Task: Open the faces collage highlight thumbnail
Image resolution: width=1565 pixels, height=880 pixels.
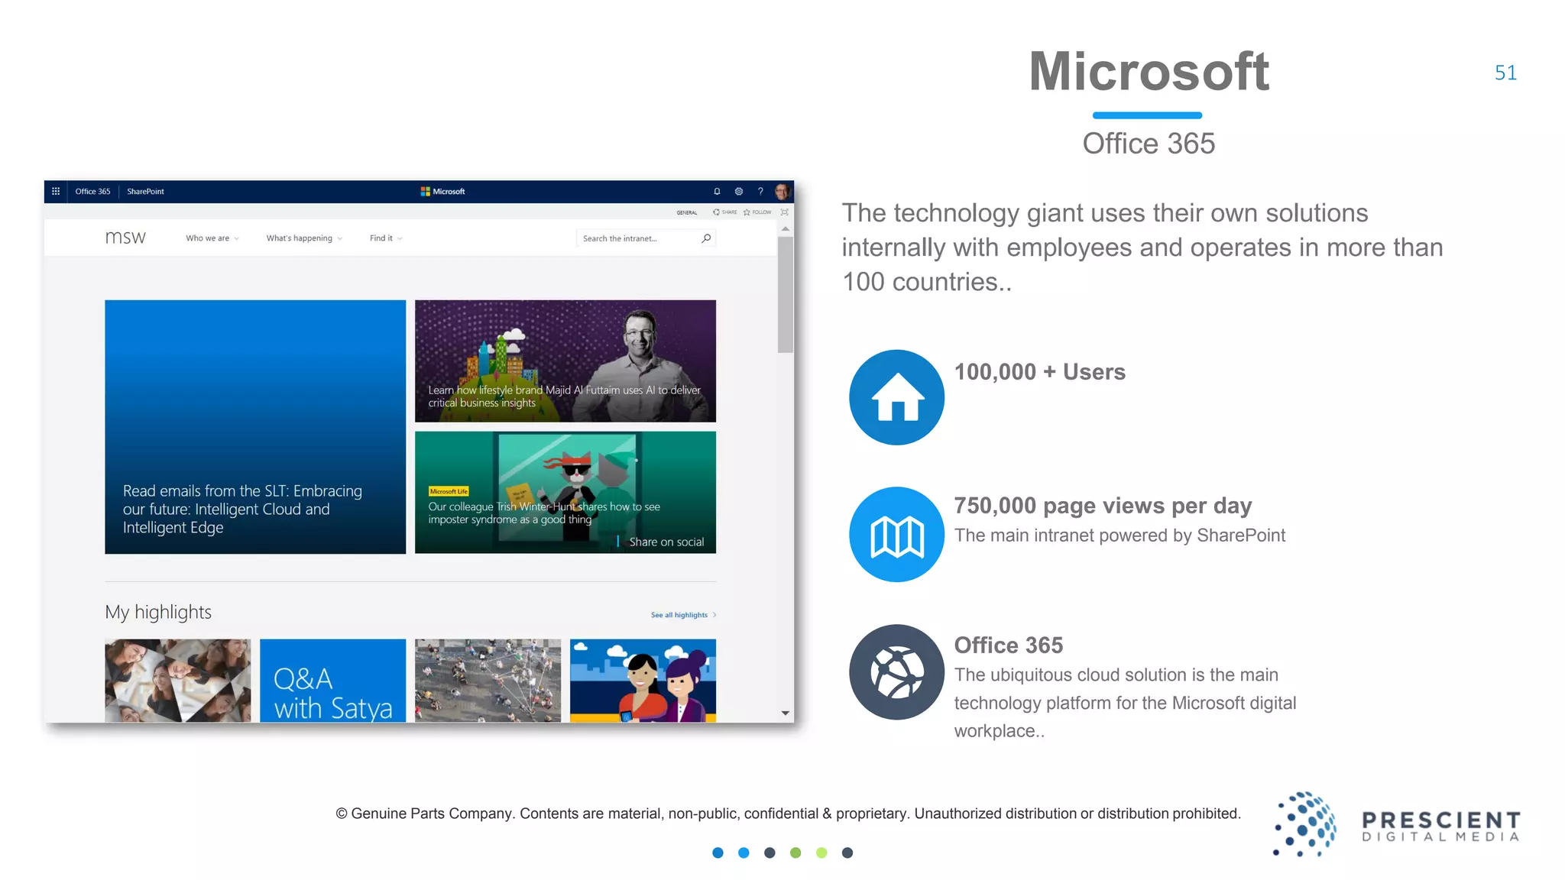Action: [177, 681]
